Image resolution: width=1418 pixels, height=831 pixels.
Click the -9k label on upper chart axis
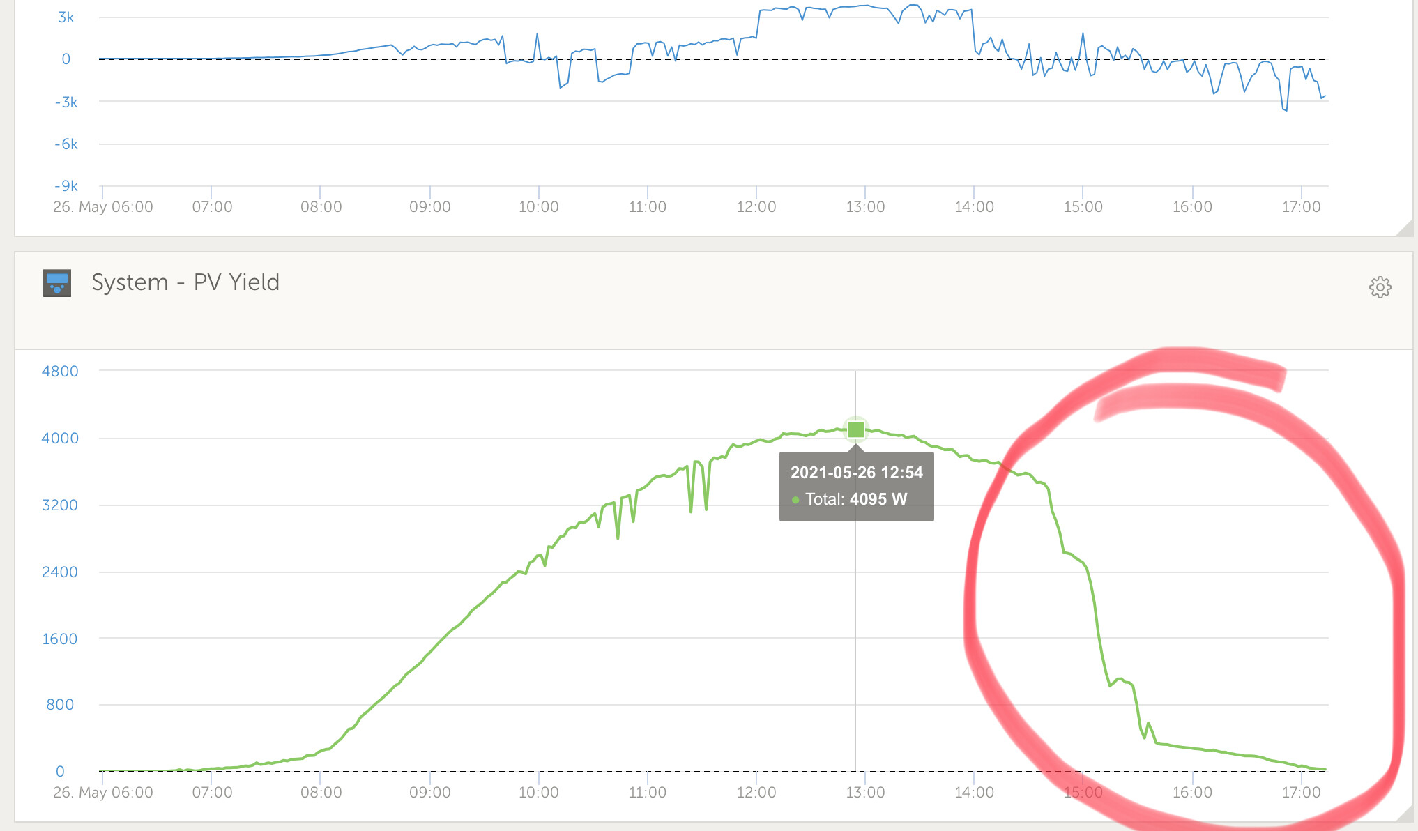(x=66, y=186)
